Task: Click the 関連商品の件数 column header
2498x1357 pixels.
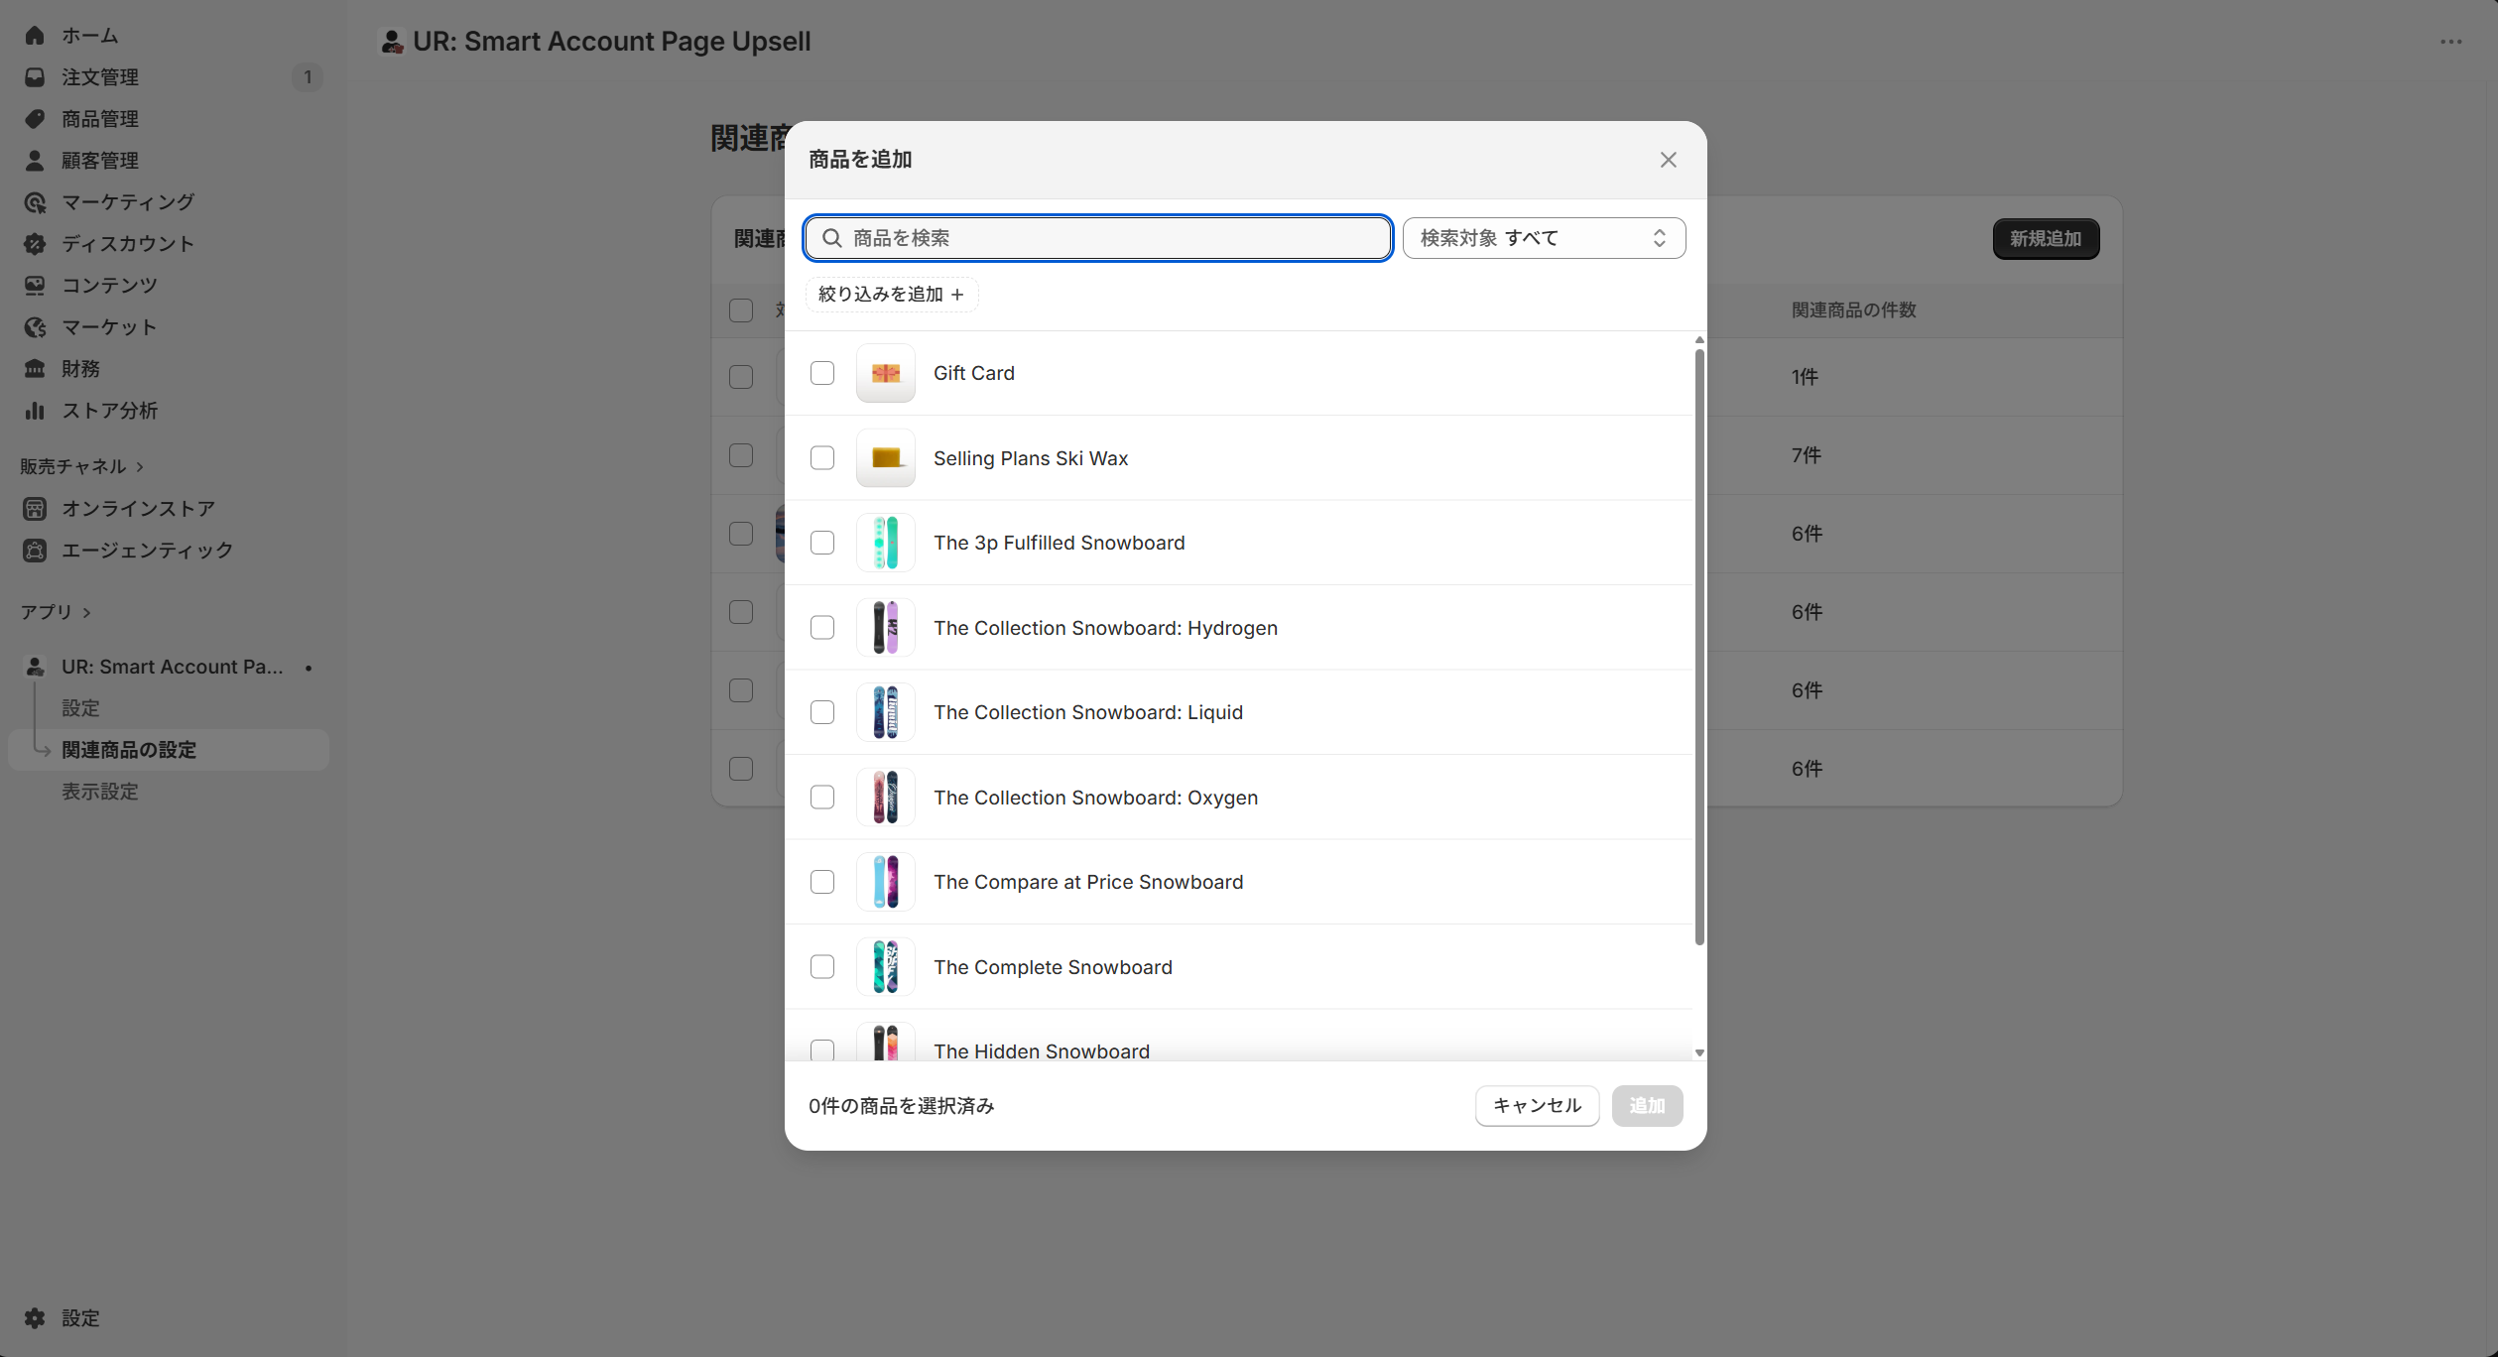Action: pyautogui.click(x=1853, y=310)
